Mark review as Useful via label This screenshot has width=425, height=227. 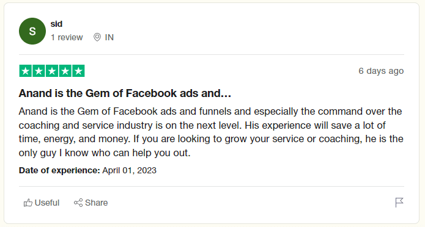47,203
